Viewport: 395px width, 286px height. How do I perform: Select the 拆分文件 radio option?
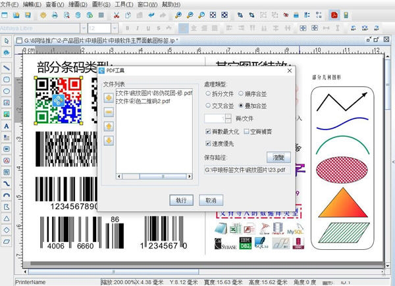[209, 94]
